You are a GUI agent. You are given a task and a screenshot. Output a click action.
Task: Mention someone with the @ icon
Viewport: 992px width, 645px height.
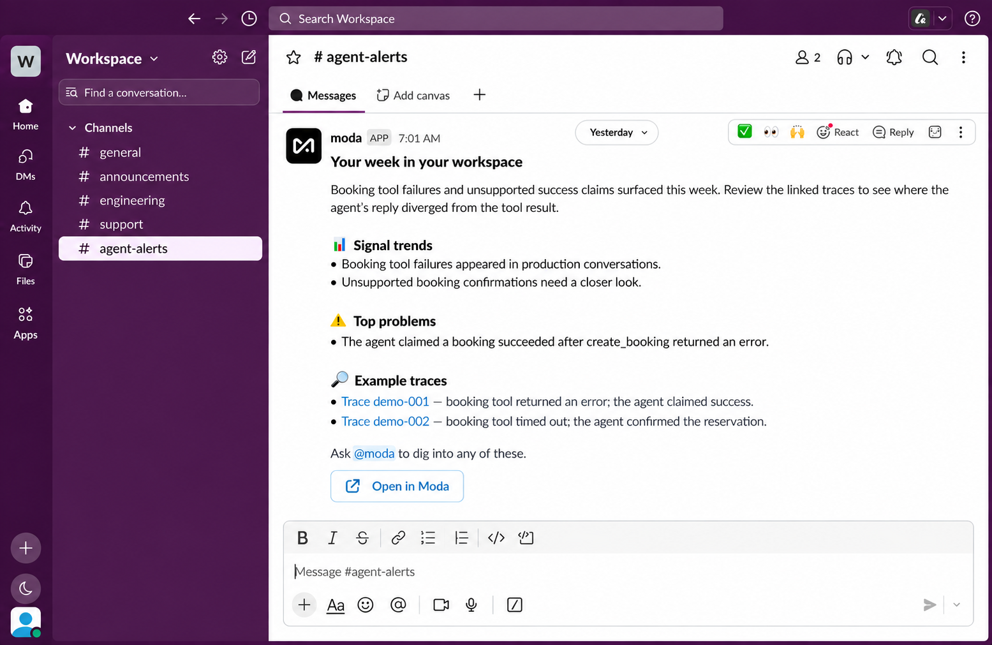tap(398, 605)
